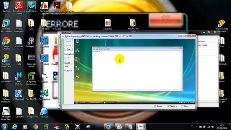Show hidden system tray icons
Viewport: 231px width, 130px height.
point(196,127)
